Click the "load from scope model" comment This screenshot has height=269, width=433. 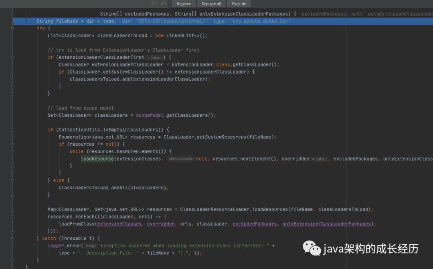click(x=81, y=108)
